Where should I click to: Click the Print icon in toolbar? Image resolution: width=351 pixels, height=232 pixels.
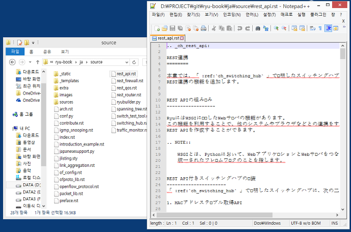tap(203, 29)
